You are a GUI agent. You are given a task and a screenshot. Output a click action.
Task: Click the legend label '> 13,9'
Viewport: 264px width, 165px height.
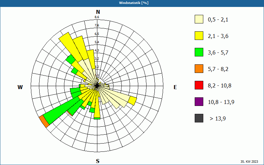(218, 119)
